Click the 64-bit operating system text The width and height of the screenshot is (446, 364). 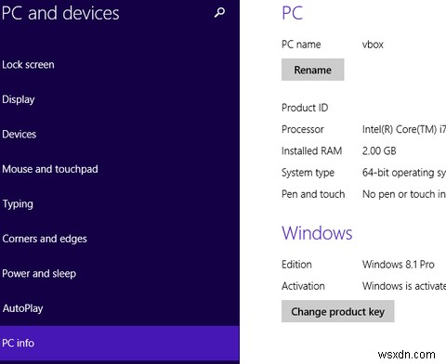(404, 173)
